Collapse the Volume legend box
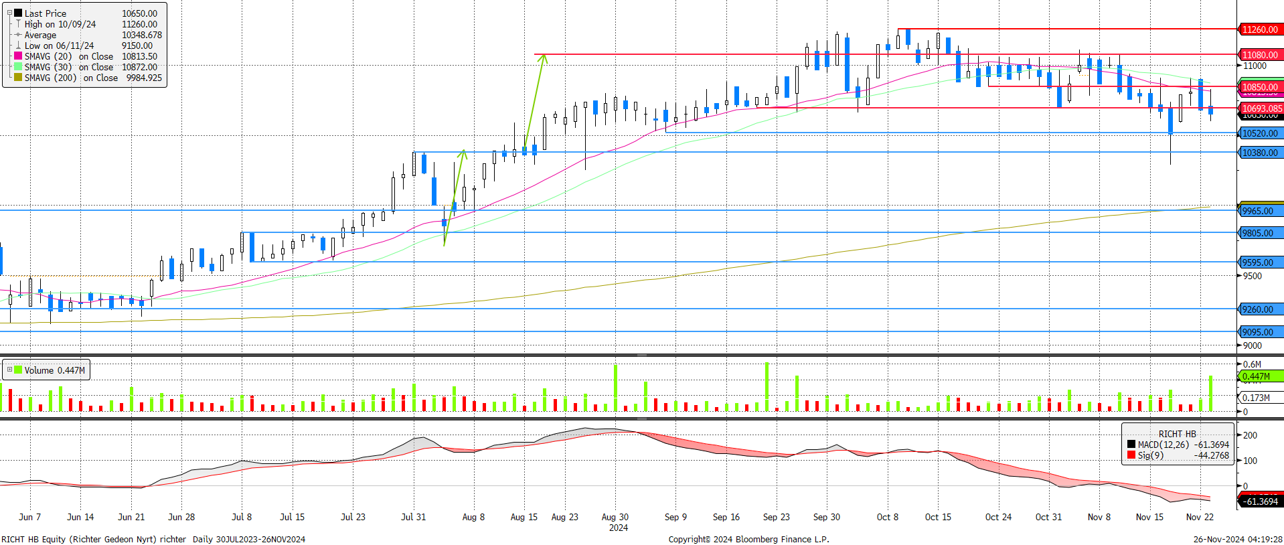1284x545 pixels. 9,370
